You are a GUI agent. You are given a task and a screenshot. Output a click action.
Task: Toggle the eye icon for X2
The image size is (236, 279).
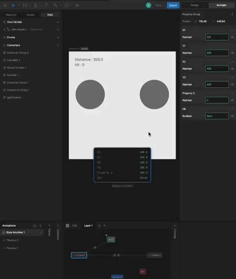(x=232, y=69)
